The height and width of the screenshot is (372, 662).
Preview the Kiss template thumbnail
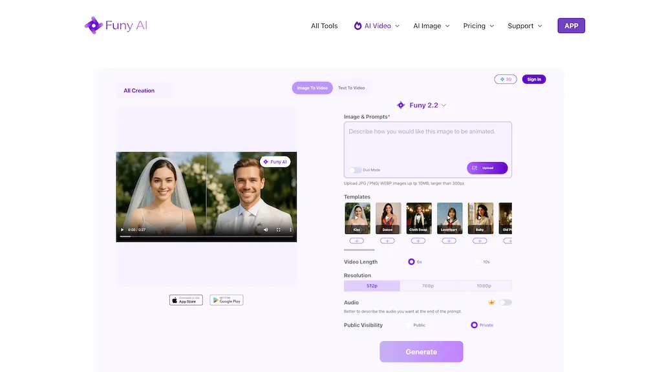[x=357, y=218]
